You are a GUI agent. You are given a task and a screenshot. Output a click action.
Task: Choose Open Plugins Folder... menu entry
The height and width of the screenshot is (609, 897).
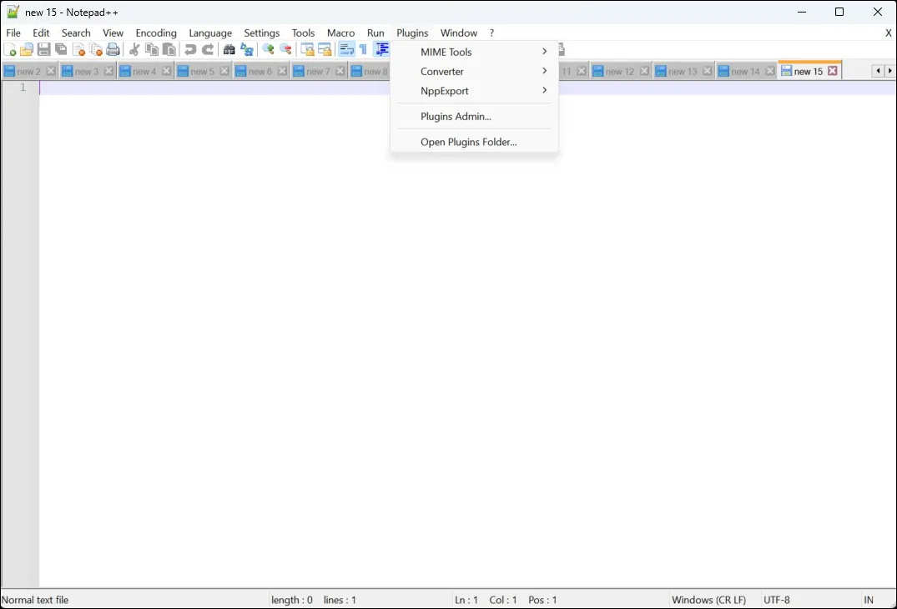point(468,142)
